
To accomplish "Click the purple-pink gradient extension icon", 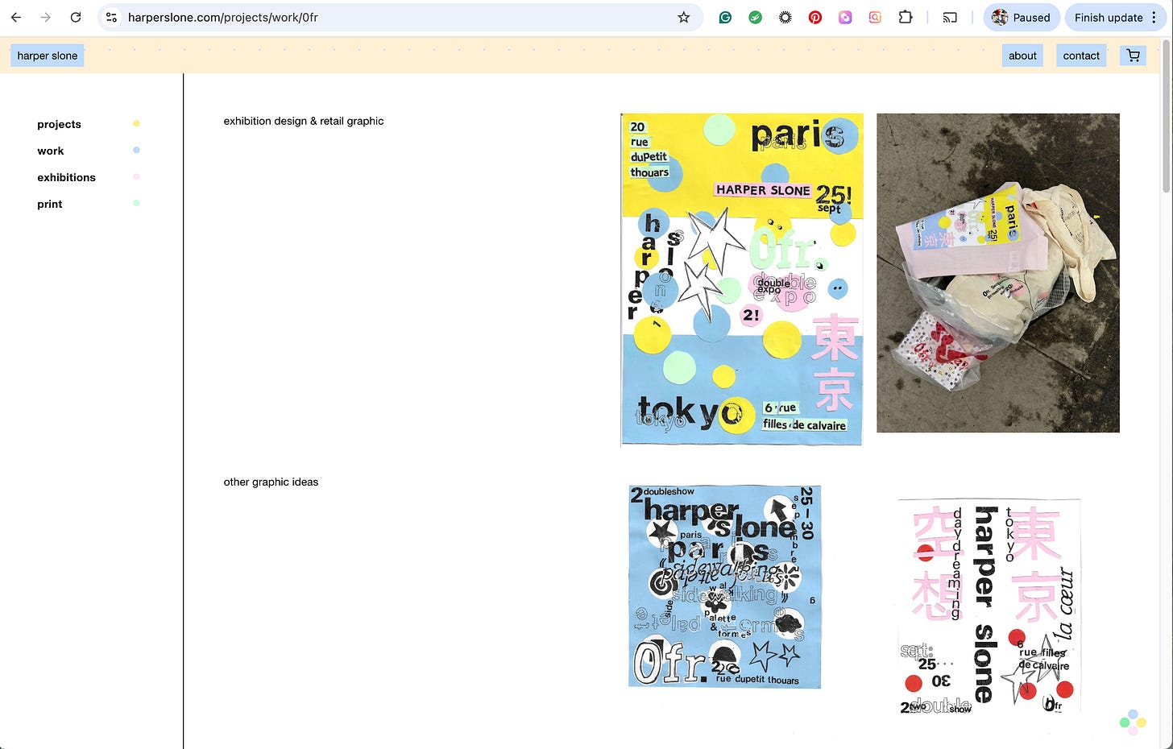I will coord(845,17).
